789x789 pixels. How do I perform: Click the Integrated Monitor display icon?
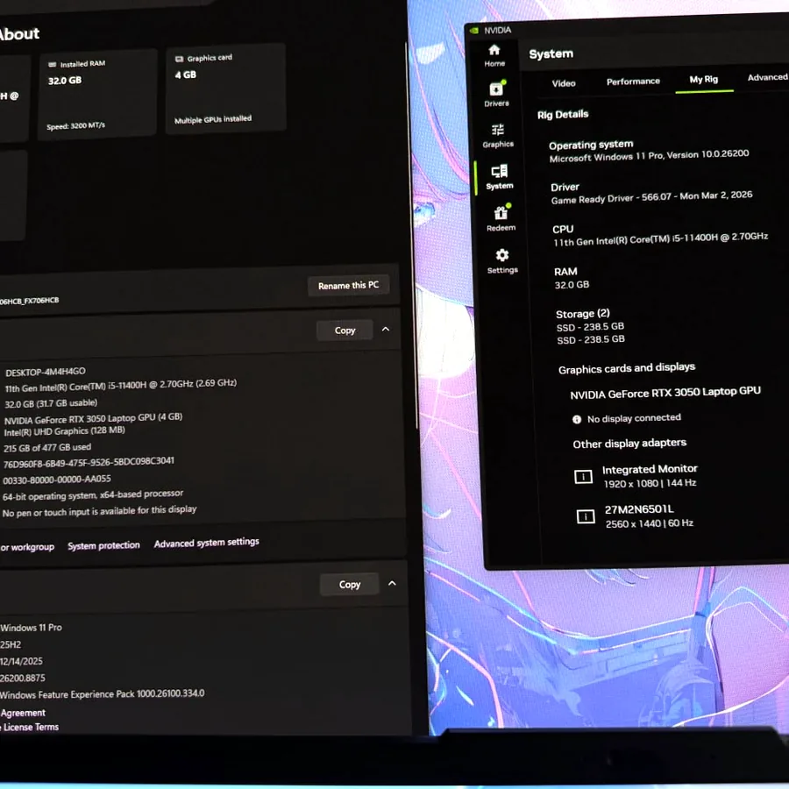(x=583, y=476)
